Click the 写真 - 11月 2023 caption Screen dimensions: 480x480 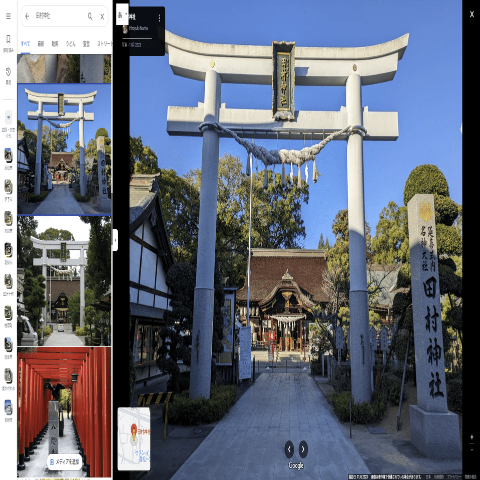(x=131, y=45)
